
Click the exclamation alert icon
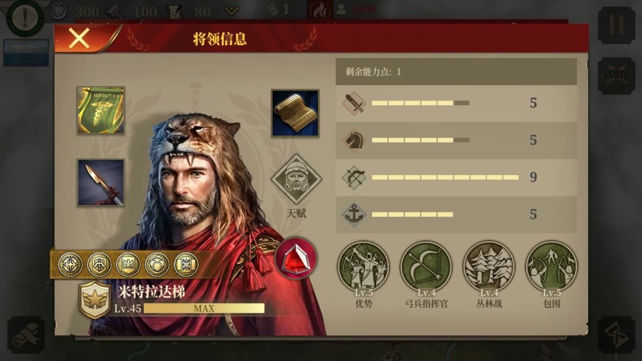(26, 17)
